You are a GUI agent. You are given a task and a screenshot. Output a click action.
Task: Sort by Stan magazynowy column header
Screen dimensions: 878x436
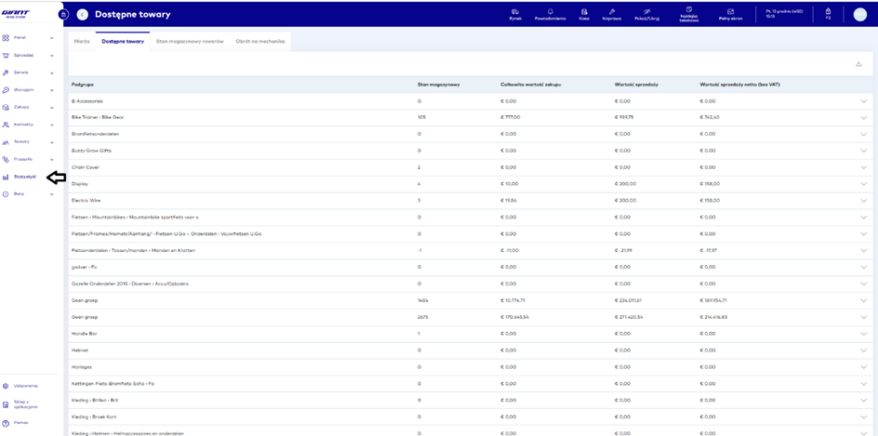click(x=436, y=84)
